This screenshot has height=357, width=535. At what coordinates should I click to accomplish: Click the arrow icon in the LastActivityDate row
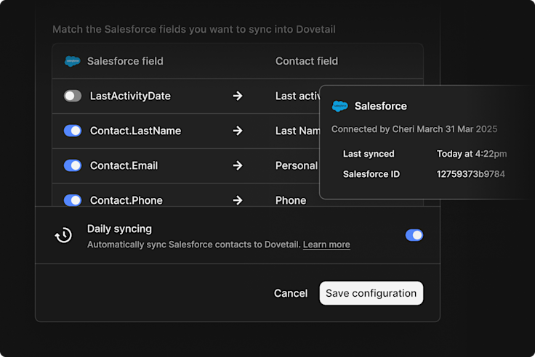238,96
